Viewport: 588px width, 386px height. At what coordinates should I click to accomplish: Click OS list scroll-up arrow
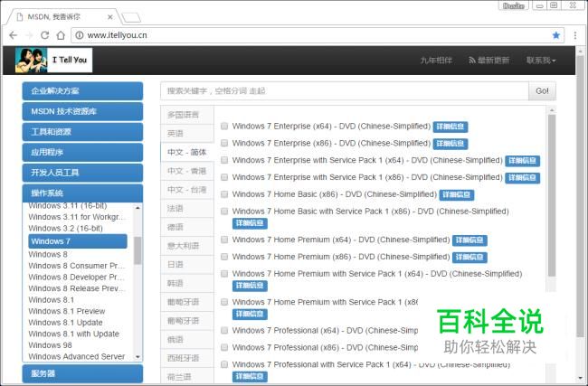pos(138,207)
